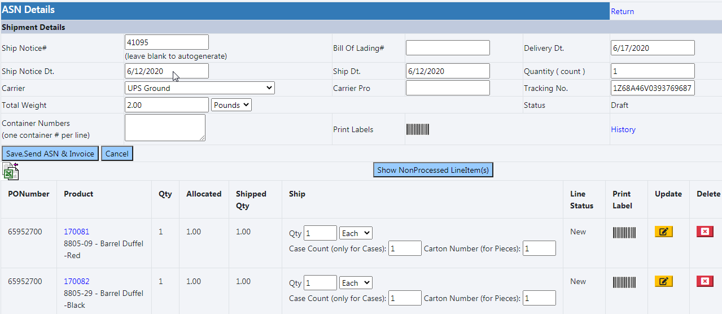Open product link 170081

click(76, 232)
